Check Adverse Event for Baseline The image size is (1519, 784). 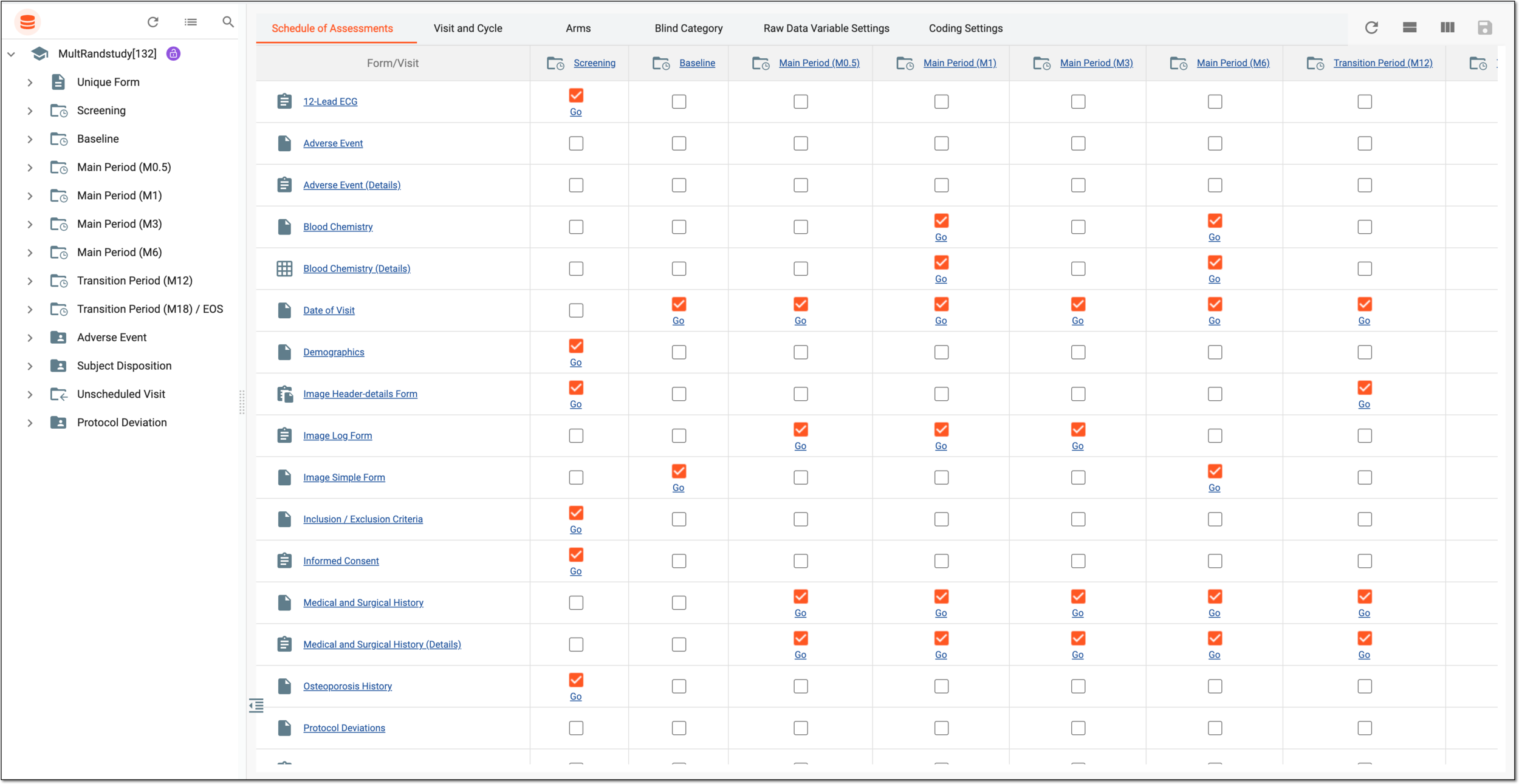(679, 143)
